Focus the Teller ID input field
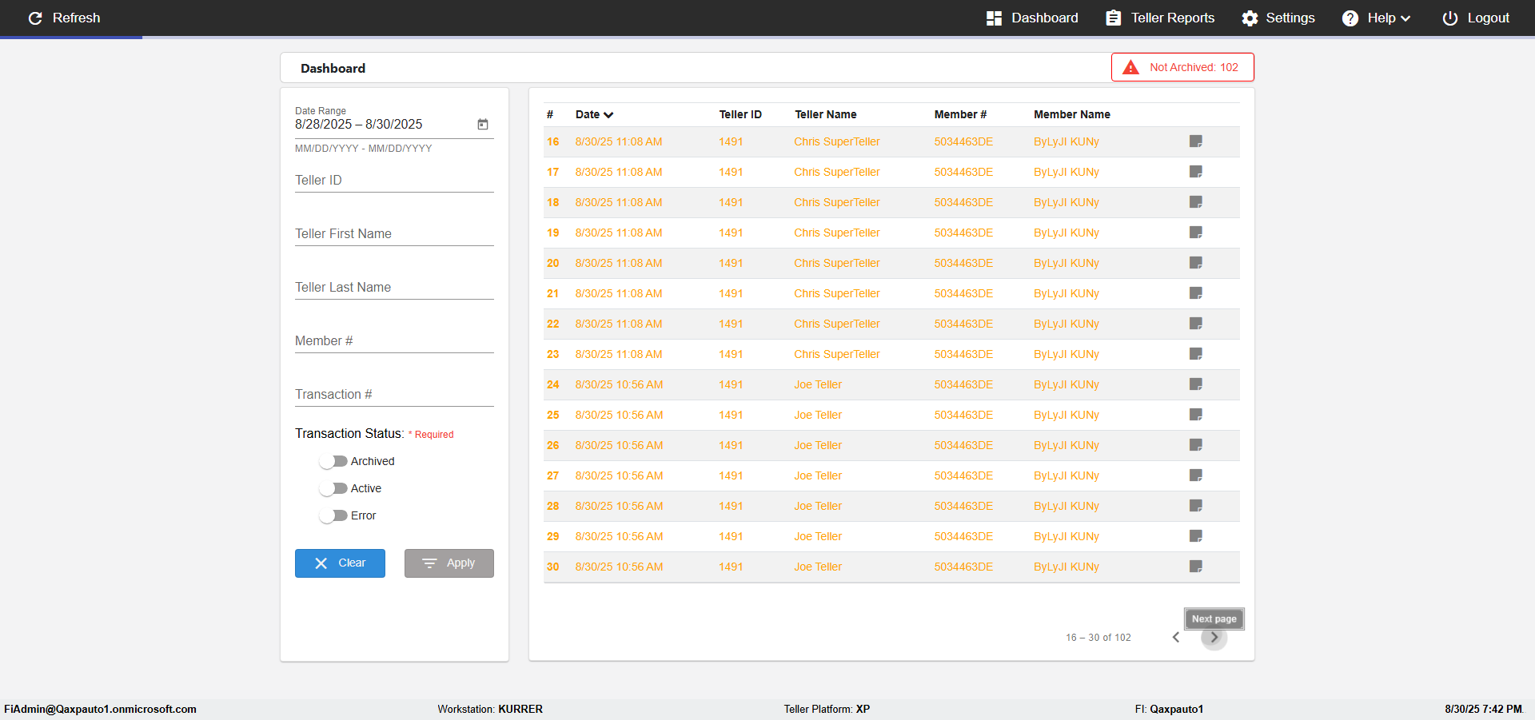 click(x=394, y=181)
